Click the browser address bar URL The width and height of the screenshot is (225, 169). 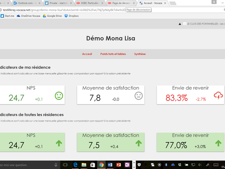(62, 10)
